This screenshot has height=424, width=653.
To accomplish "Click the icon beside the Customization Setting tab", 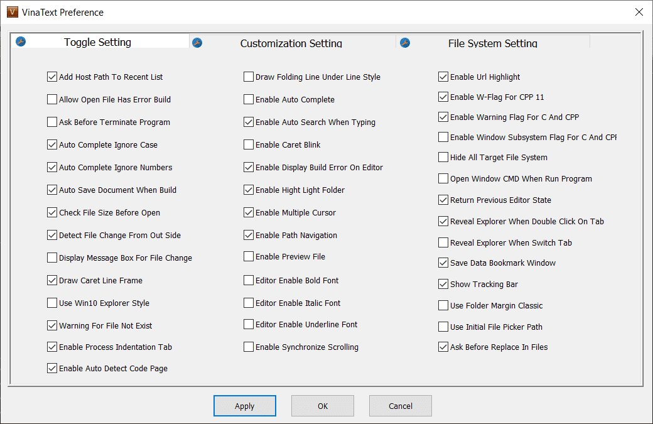I will tap(197, 43).
